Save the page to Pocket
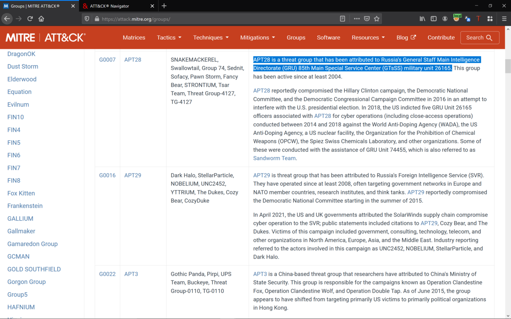The image size is (511, 319). pos(367,19)
